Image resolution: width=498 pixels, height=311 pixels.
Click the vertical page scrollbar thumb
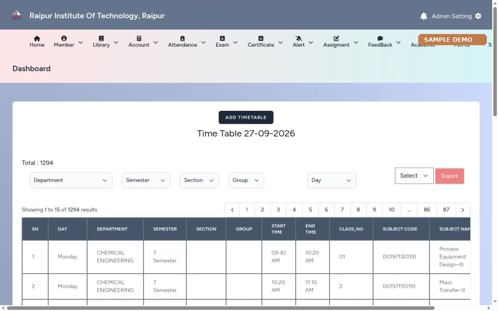tap(495, 62)
